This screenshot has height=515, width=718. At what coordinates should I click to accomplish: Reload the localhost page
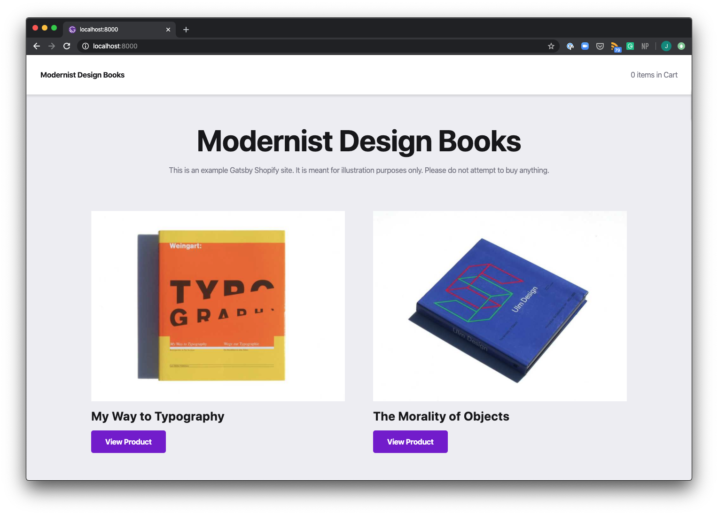click(67, 46)
